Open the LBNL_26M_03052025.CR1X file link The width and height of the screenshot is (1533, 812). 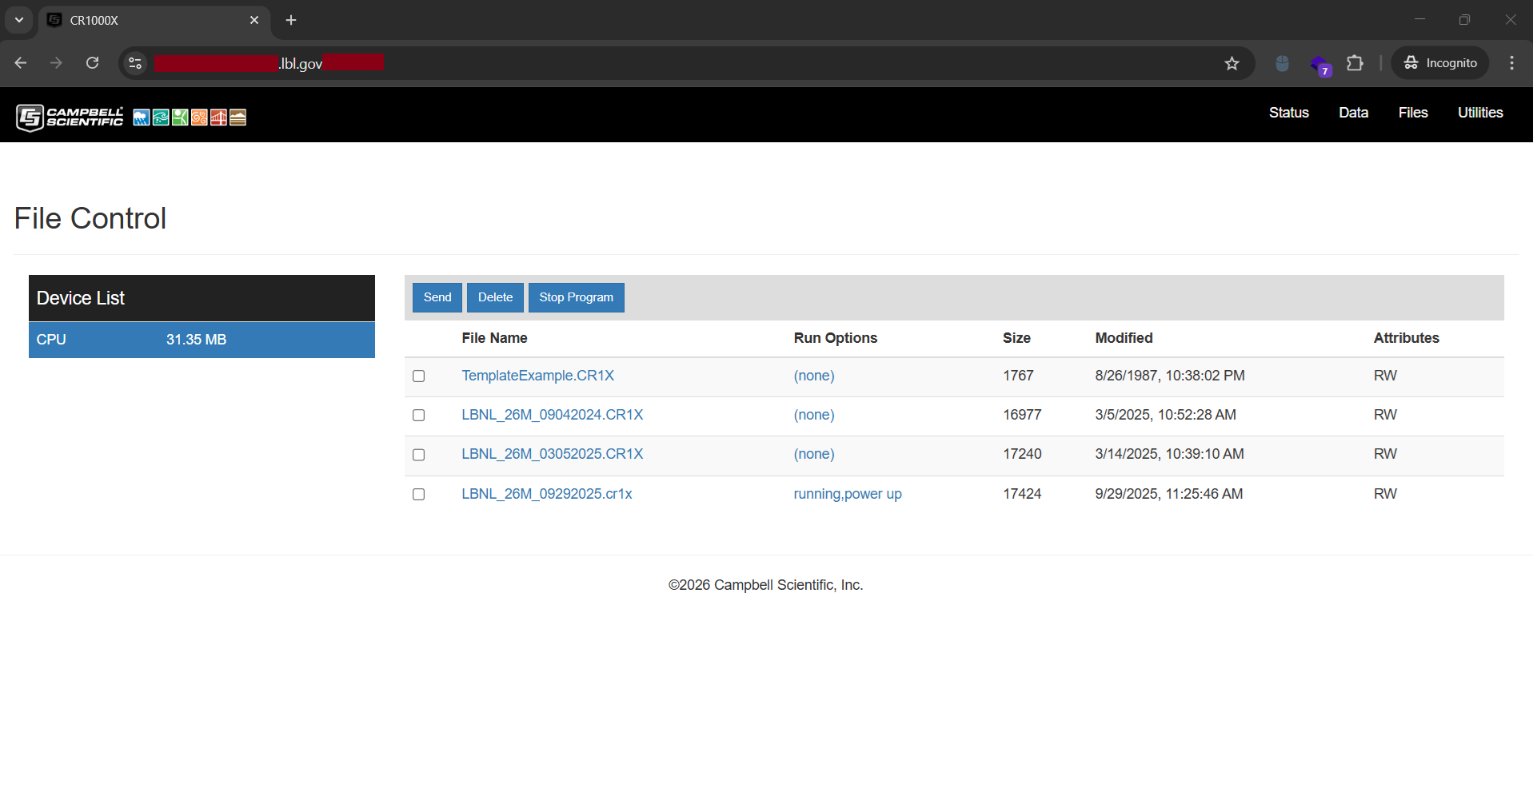(552, 453)
